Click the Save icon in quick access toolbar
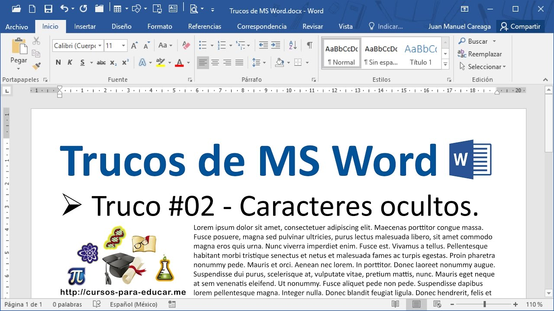Viewport: 554px width, 311px height. coord(48,9)
